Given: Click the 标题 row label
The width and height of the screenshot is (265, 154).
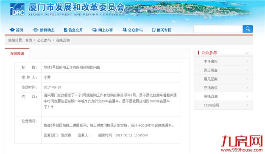Looking at the screenshot, I should 29,67.
